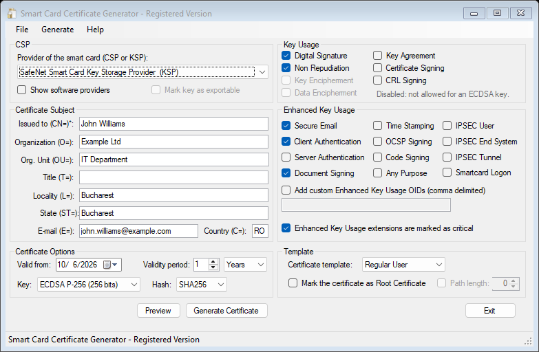The image size is (539, 352).
Task: Check Server Authentication usage
Action: pyautogui.click(x=286, y=157)
